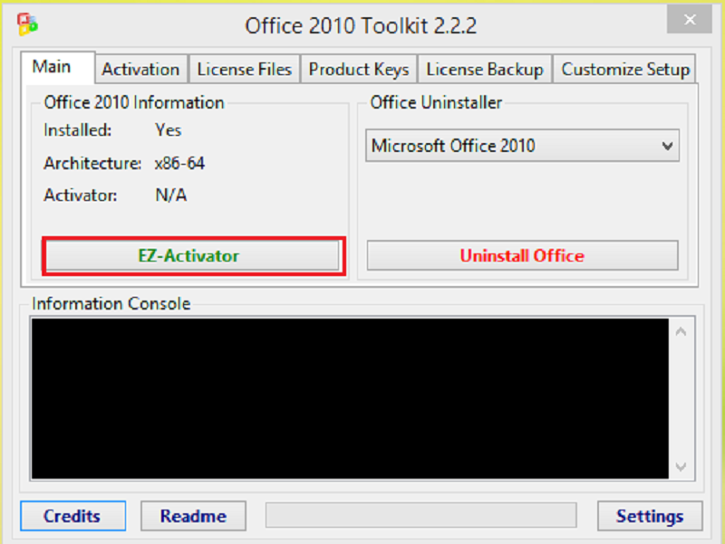Open the Settings panel
Screen dimensions: 725x544
point(649,516)
